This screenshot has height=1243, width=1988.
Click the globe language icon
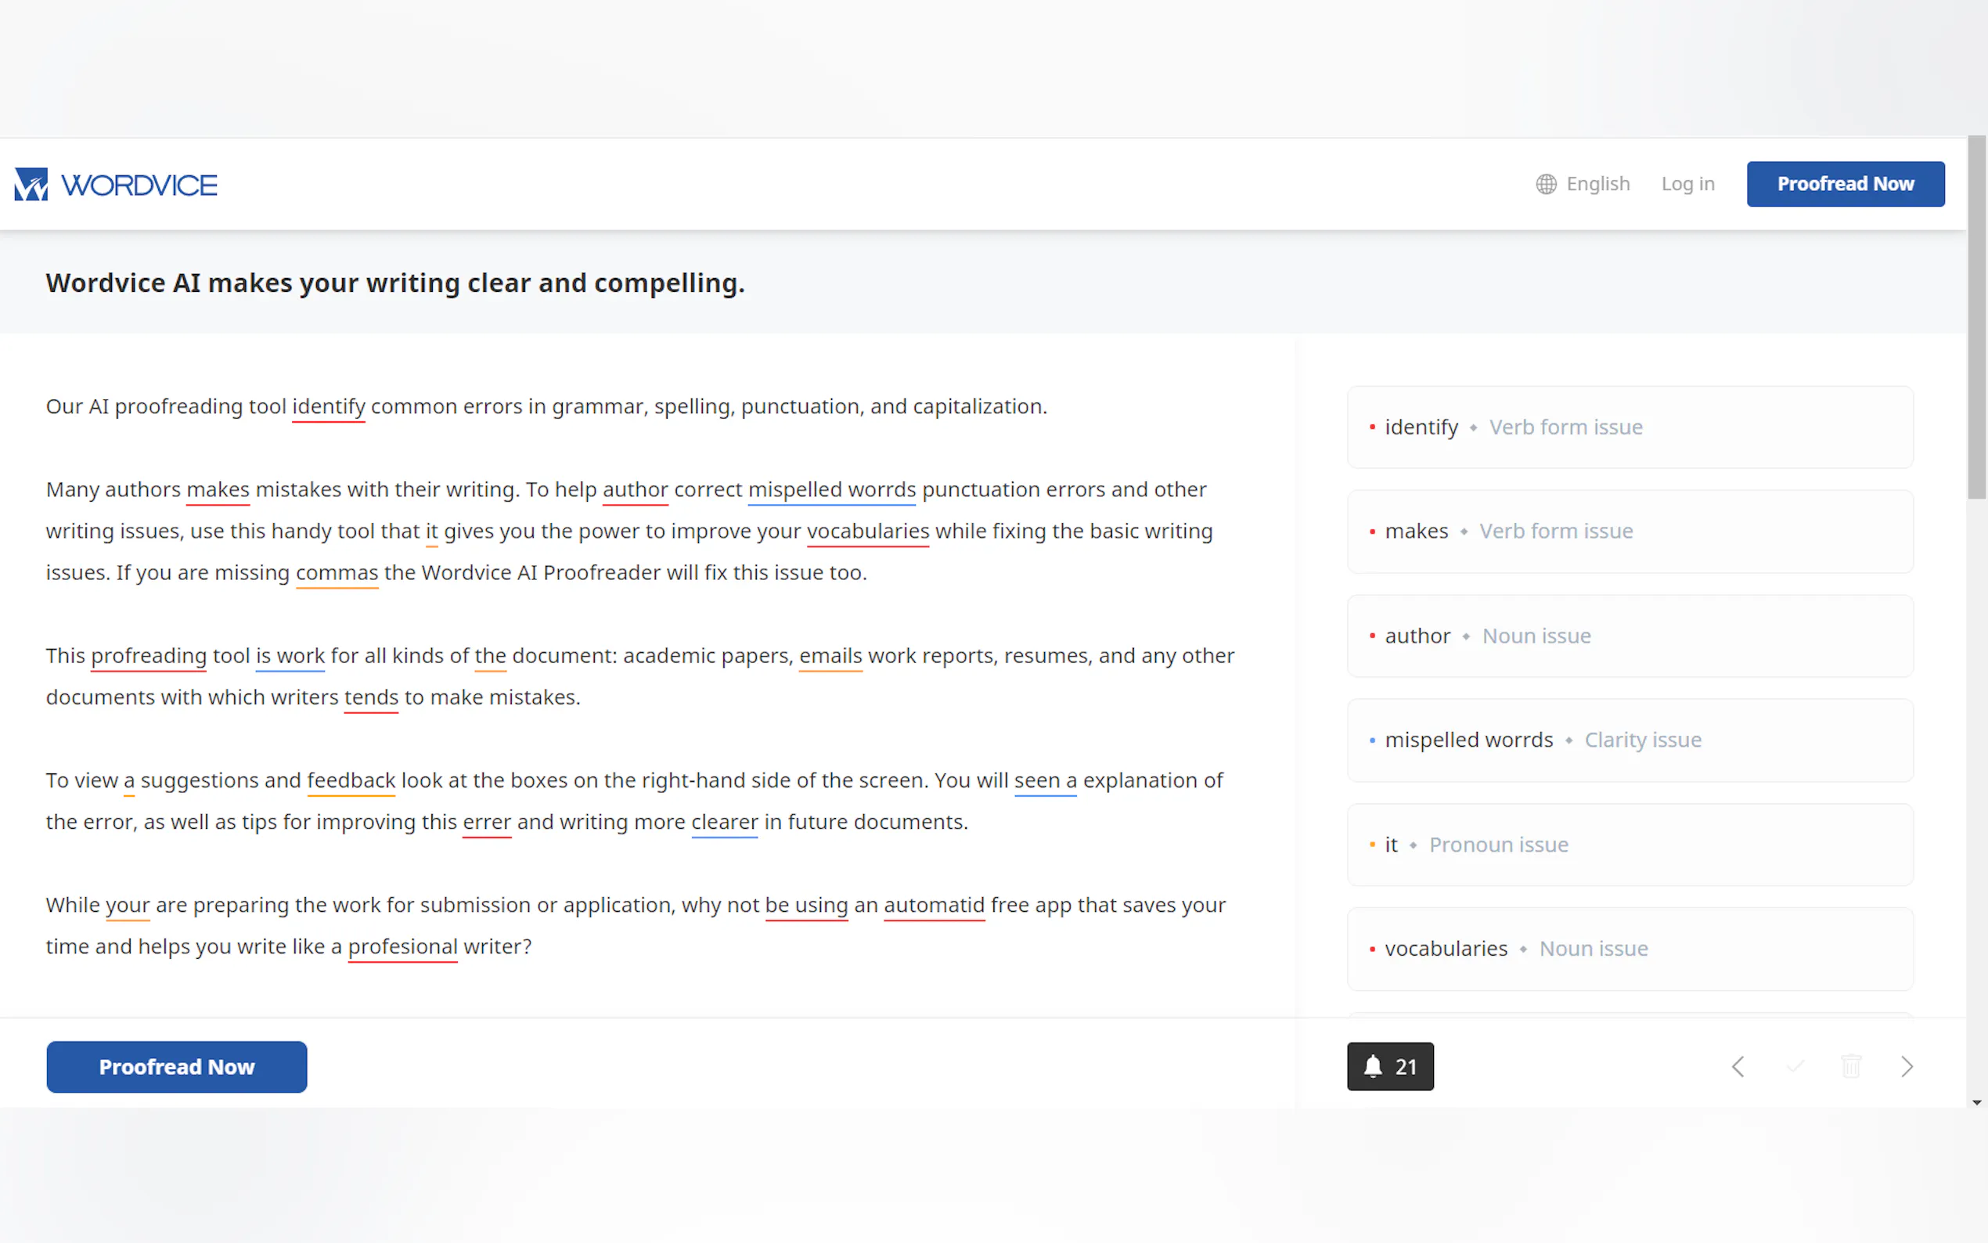[x=1546, y=184]
